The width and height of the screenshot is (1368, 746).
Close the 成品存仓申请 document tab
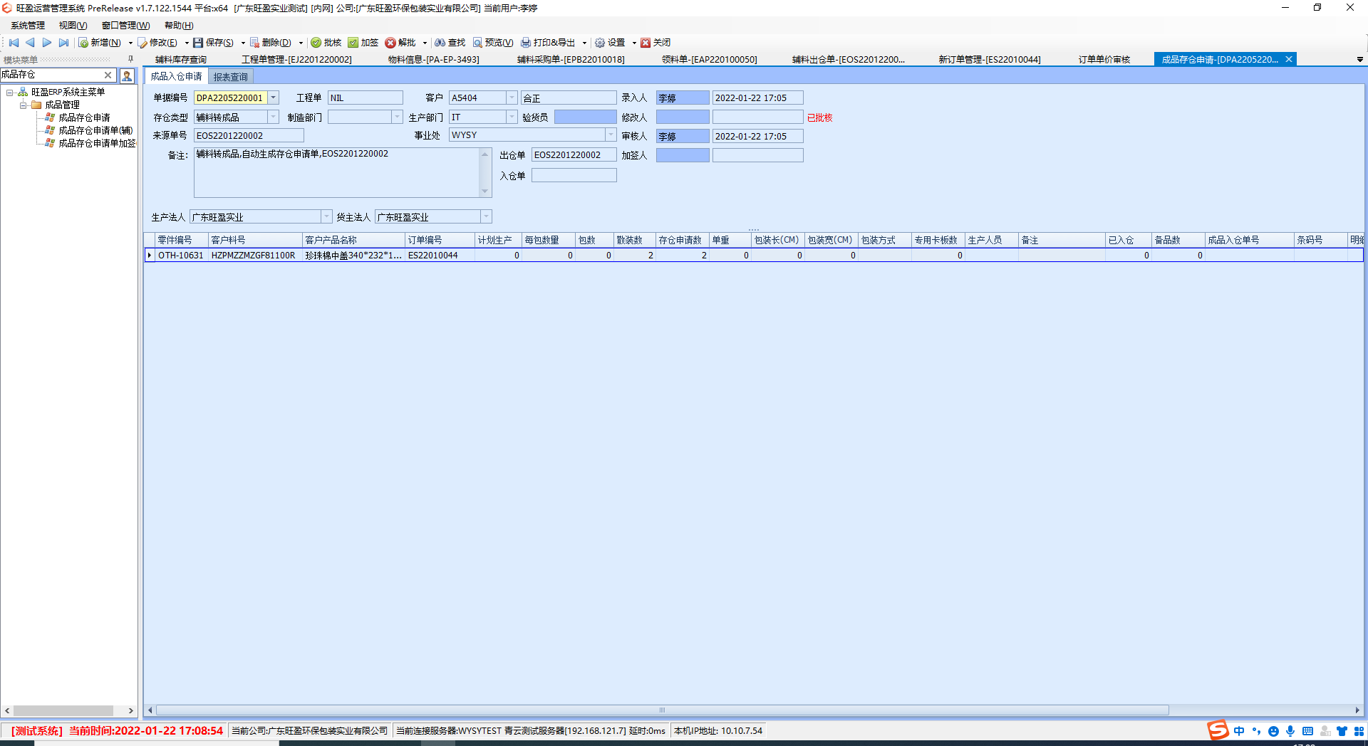(1289, 60)
